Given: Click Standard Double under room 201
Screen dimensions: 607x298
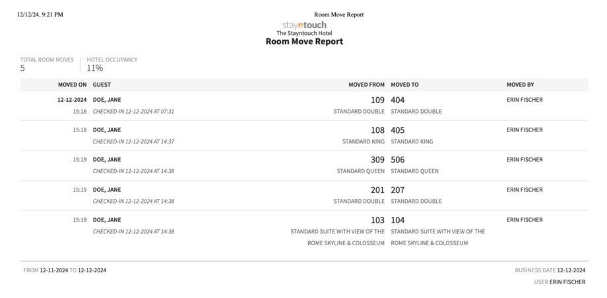Looking at the screenshot, I should (x=359, y=202).
